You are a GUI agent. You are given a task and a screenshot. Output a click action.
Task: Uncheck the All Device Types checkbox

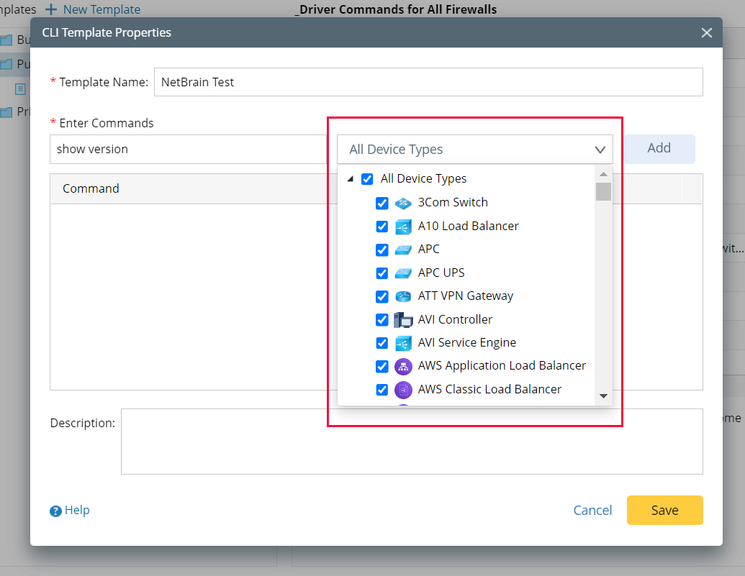coord(367,178)
